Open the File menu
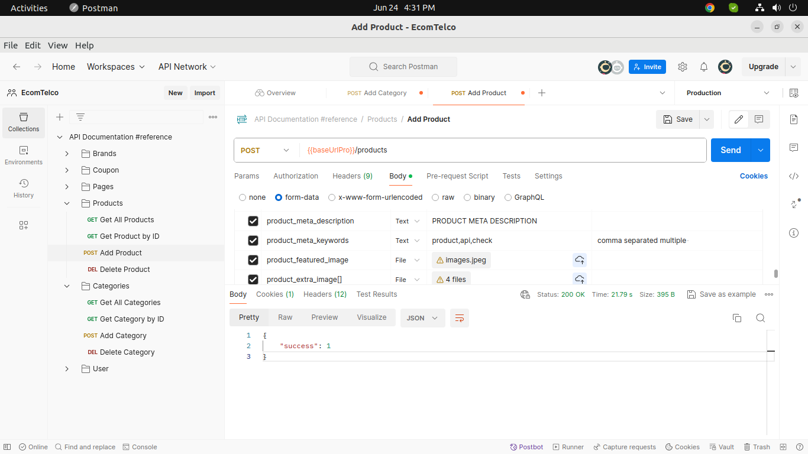Image resolution: width=808 pixels, height=454 pixels. [x=11, y=46]
